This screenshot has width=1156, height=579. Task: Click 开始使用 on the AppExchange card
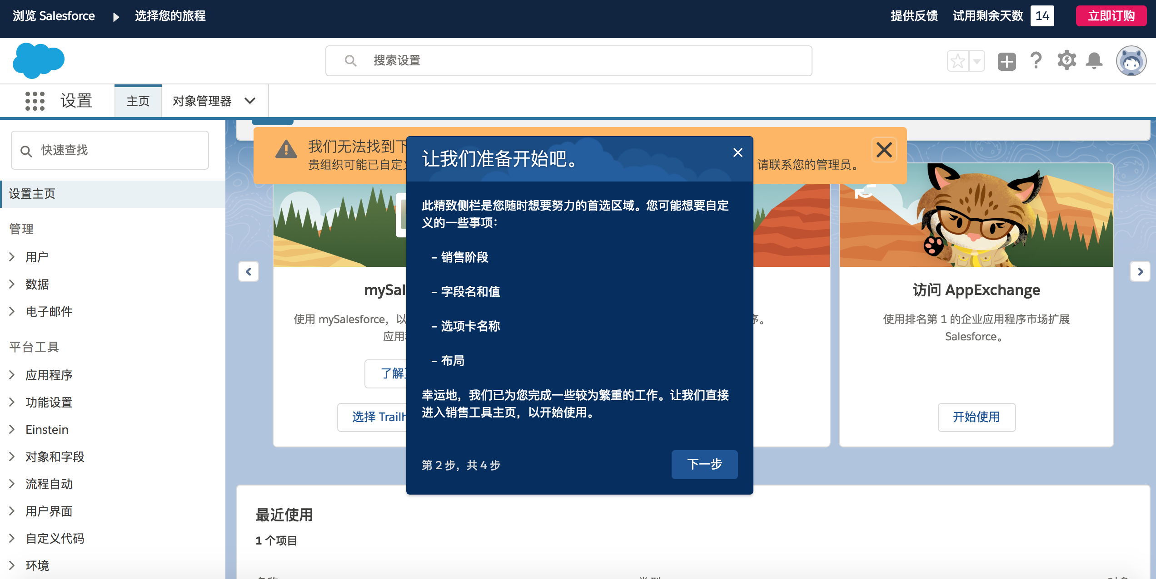click(x=977, y=417)
